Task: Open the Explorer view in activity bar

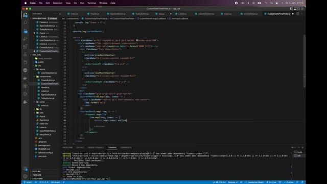Action: point(25,15)
